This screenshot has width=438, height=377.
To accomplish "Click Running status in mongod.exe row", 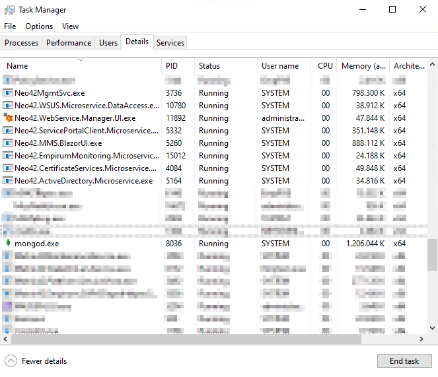I will pyautogui.click(x=213, y=244).
